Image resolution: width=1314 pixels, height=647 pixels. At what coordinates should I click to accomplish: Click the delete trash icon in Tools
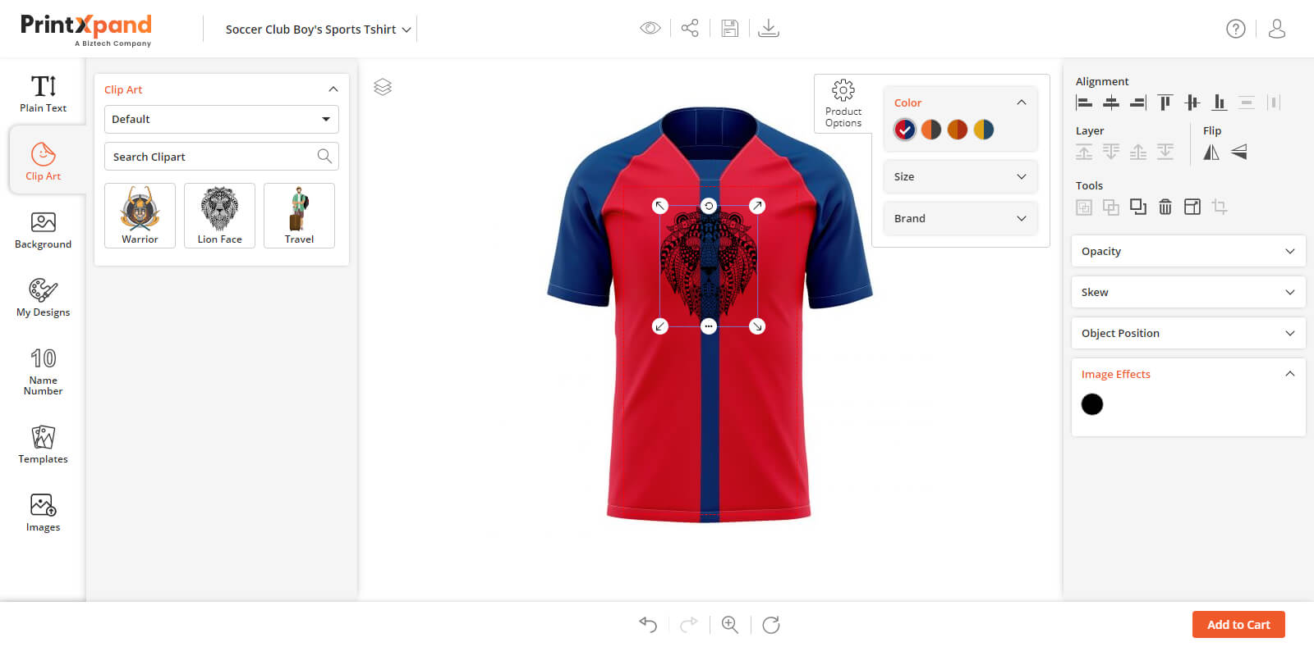(1165, 207)
